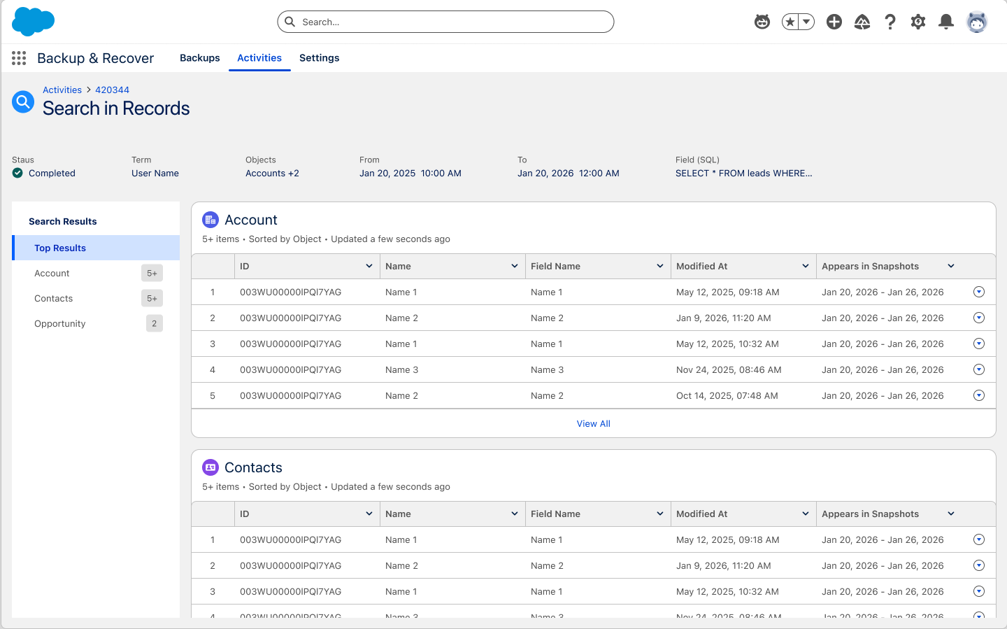Click the Search in Records magnifier icon
The width and height of the screenshot is (1007, 629).
point(23,102)
